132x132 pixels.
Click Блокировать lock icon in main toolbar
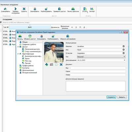point(35,9)
